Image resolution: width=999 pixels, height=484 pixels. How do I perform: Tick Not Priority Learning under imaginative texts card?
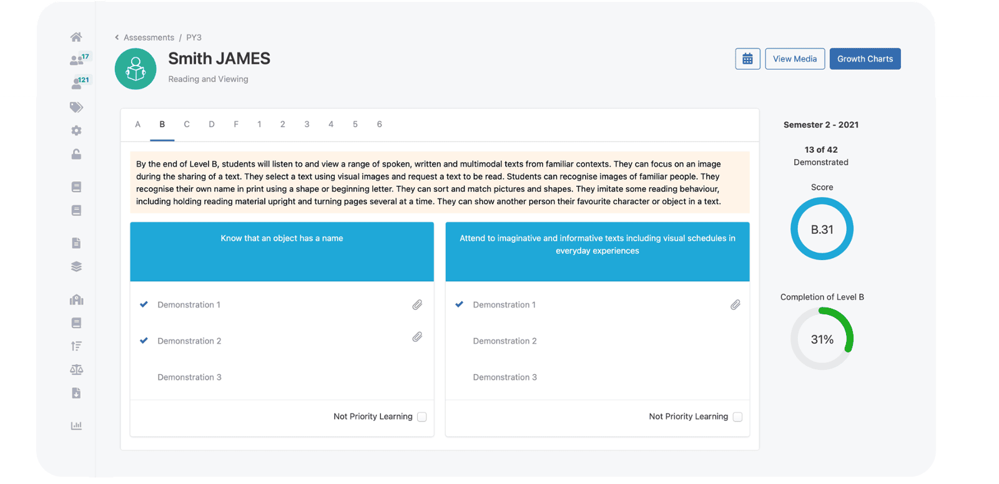[737, 417]
